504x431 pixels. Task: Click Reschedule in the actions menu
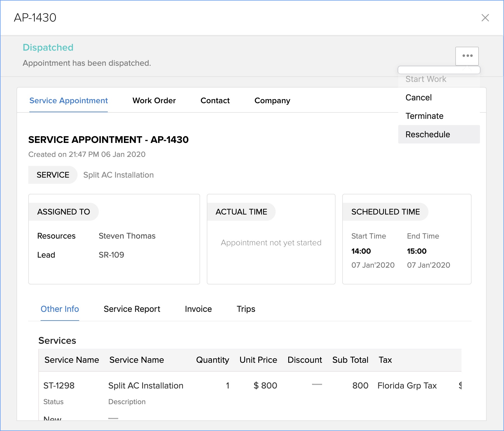point(428,135)
